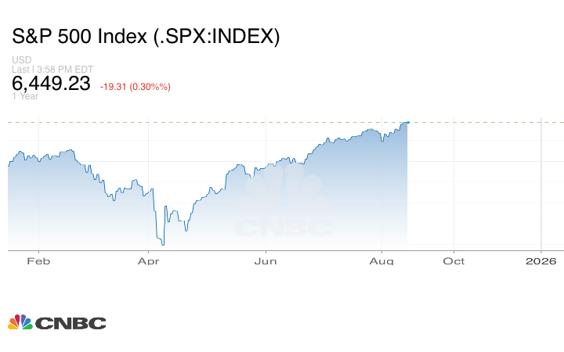This screenshot has height=352, width=564.
Task: Click the Apr label on the time axis
Action: coord(148,261)
